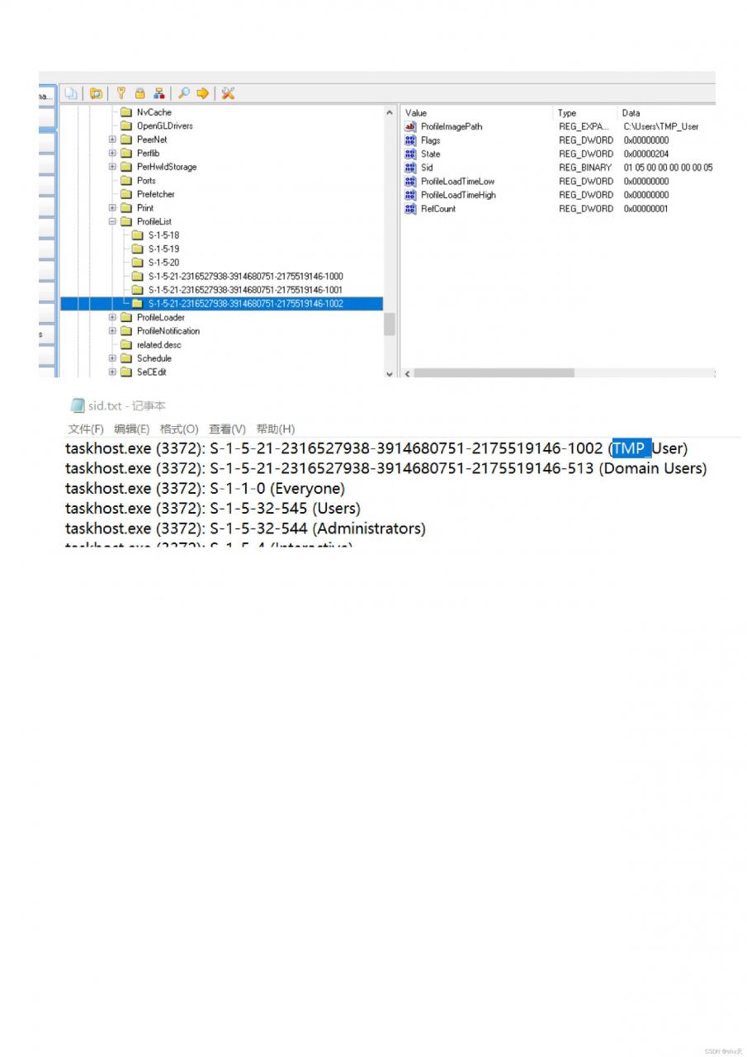Viewport: 747px width, 1057px height.
Task: Open Notepad 格式(O) menu
Action: click(x=179, y=429)
